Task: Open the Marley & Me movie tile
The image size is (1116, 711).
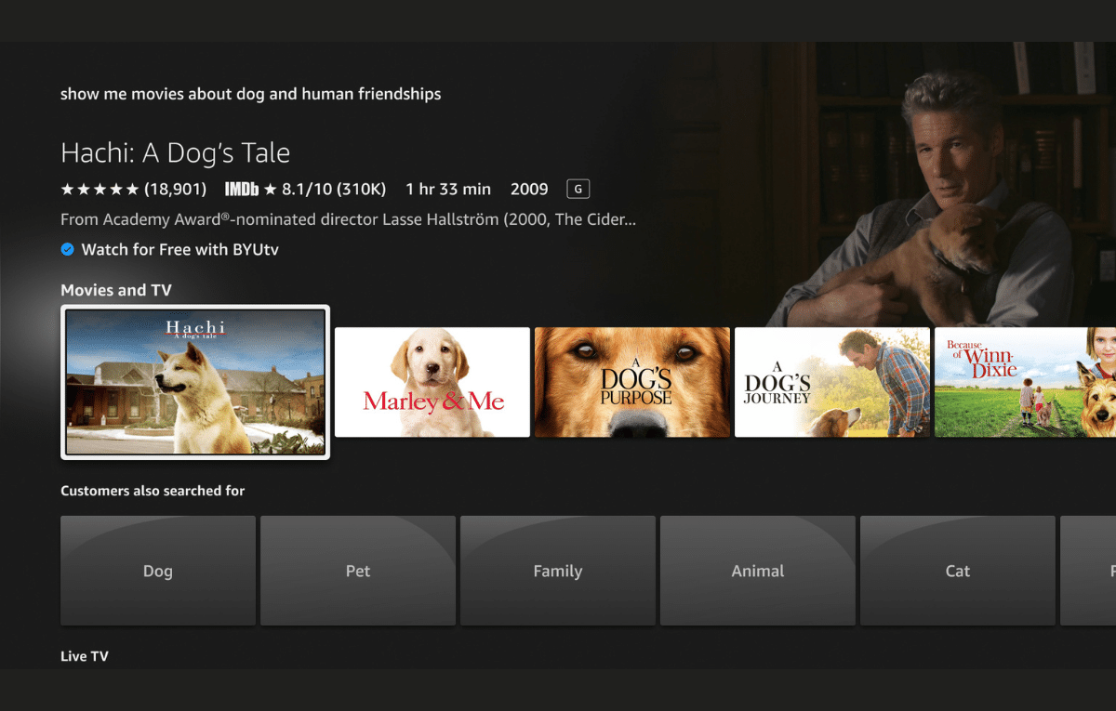Action: click(x=432, y=382)
